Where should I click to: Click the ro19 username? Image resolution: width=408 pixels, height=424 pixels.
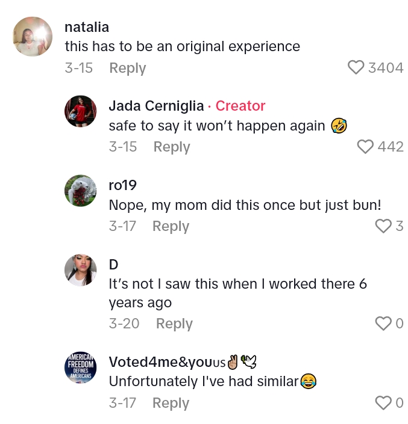[x=123, y=185]
